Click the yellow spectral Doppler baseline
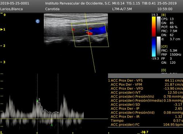The height and width of the screenshot is (134, 183). [54, 119]
